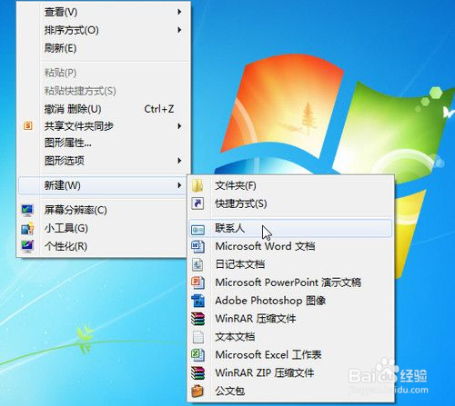Expand the 查看(V) submenu arrow
Screen dimensions: 455x406
[179, 12]
